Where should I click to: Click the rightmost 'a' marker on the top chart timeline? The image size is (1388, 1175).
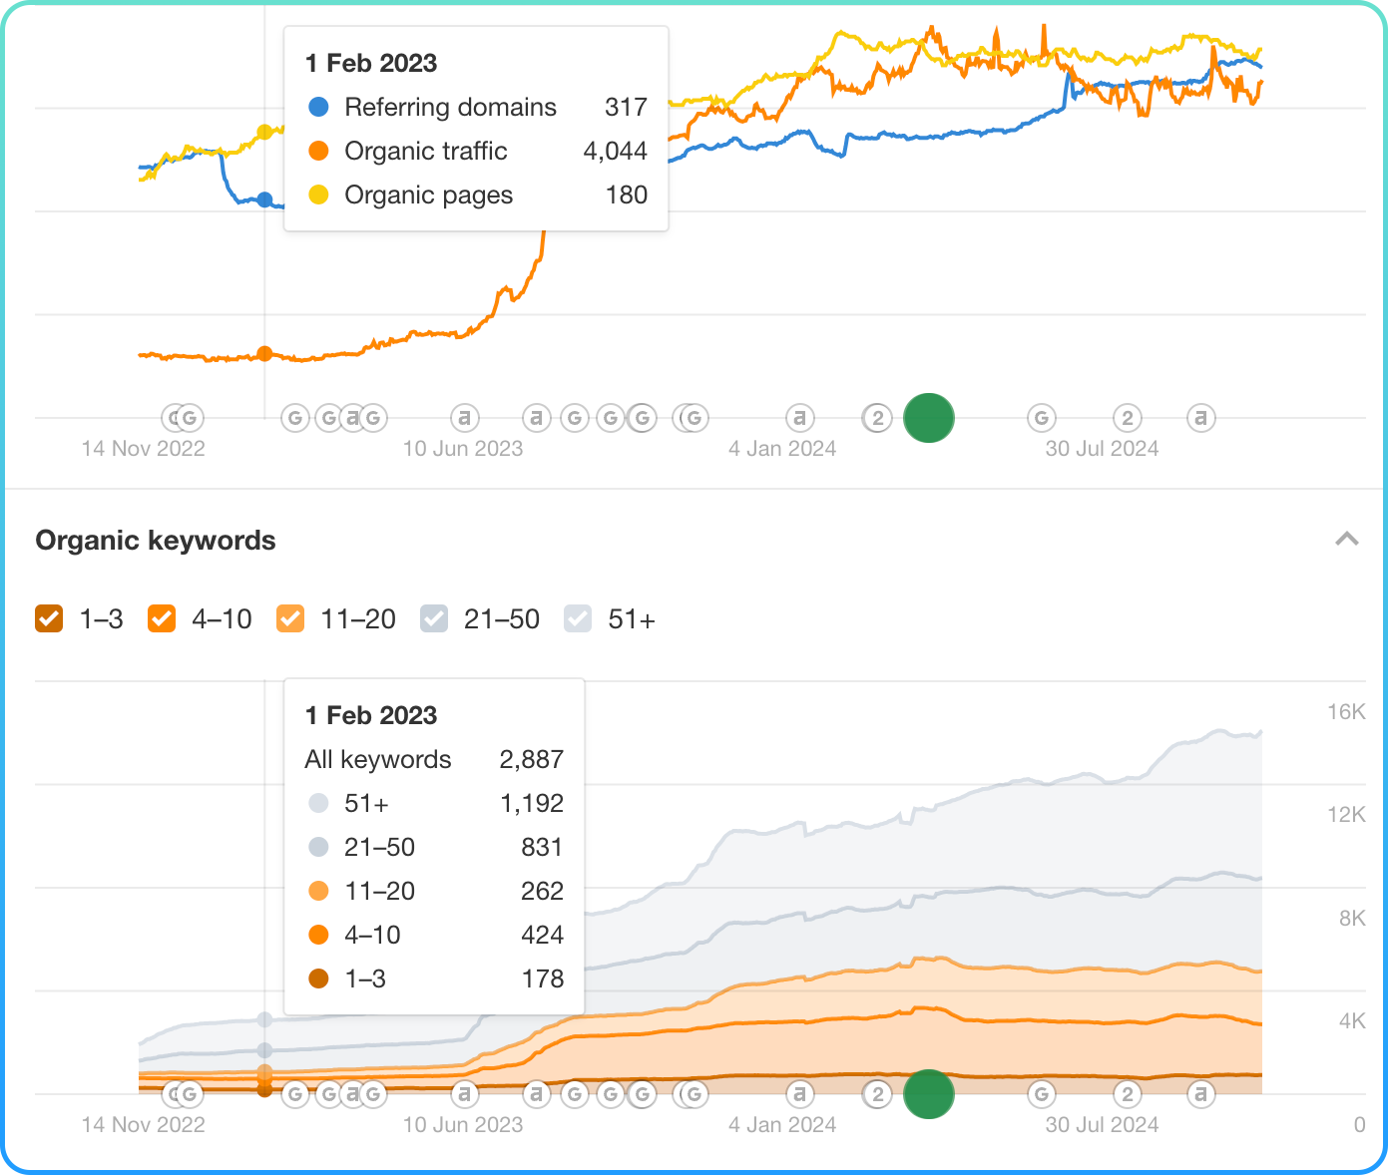(1200, 418)
